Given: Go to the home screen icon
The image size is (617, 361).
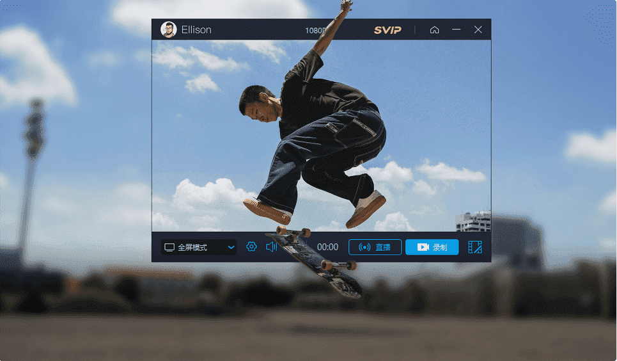Looking at the screenshot, I should pos(434,30).
